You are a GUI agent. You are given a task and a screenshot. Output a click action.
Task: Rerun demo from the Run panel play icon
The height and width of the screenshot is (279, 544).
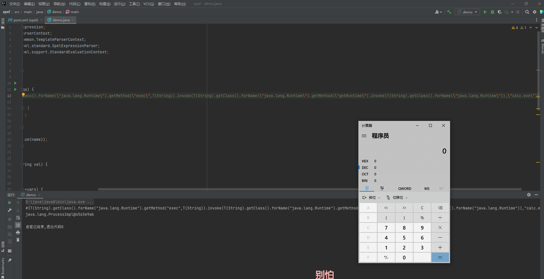[10, 203]
